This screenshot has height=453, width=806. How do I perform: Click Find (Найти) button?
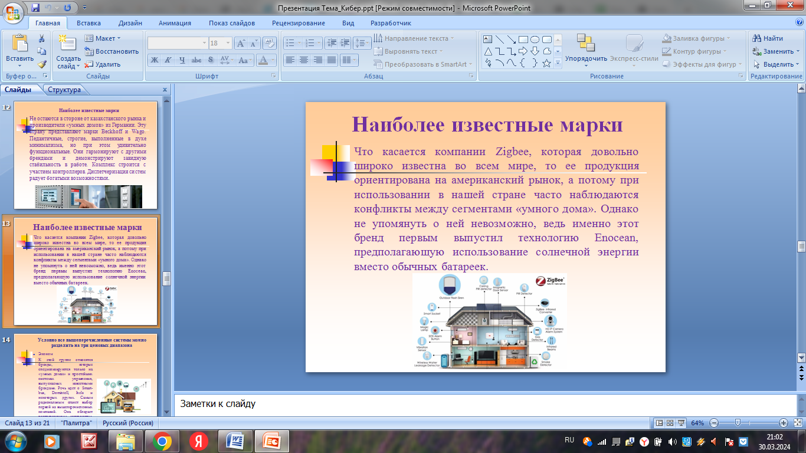tap(768, 38)
